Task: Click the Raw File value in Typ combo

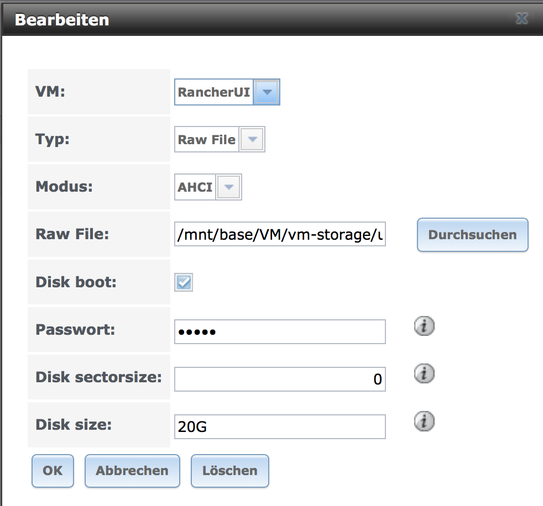Action: click(x=207, y=139)
